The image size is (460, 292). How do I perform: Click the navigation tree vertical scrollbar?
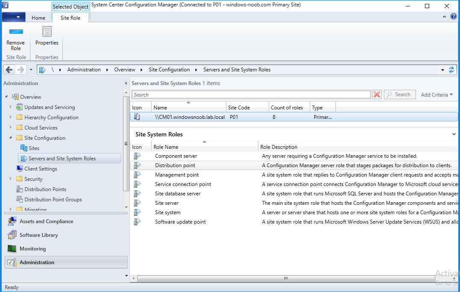click(x=126, y=144)
